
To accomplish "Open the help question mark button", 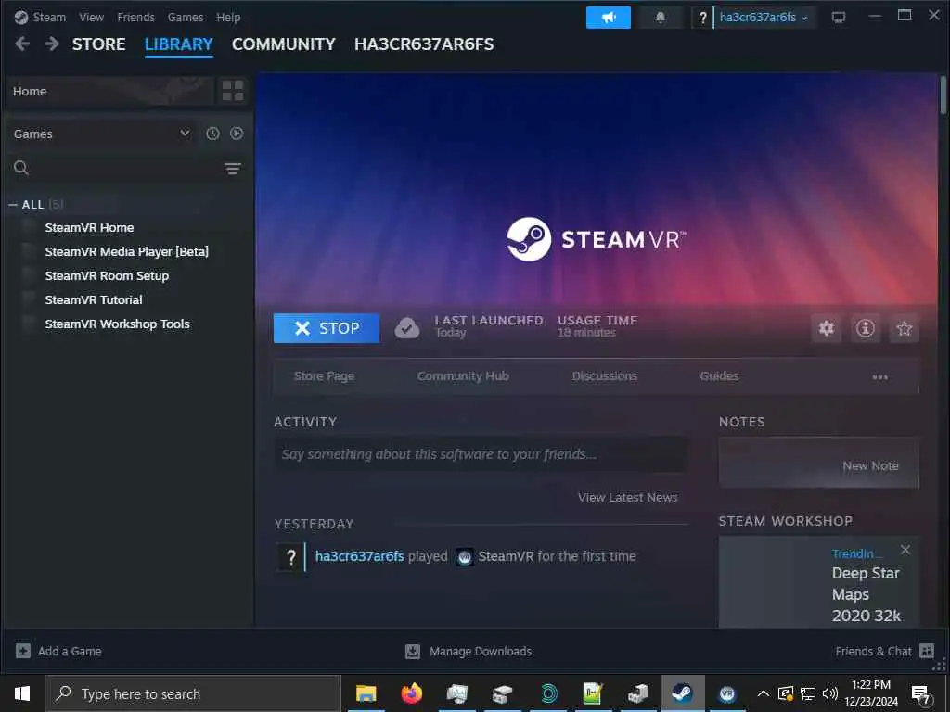I will point(703,18).
